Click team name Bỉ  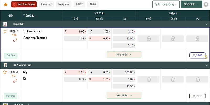click(x=25, y=78)
